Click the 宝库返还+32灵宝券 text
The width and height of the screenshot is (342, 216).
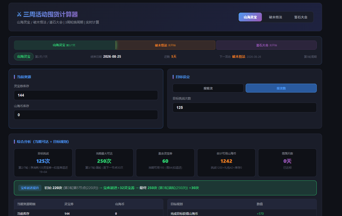click(x=119, y=188)
